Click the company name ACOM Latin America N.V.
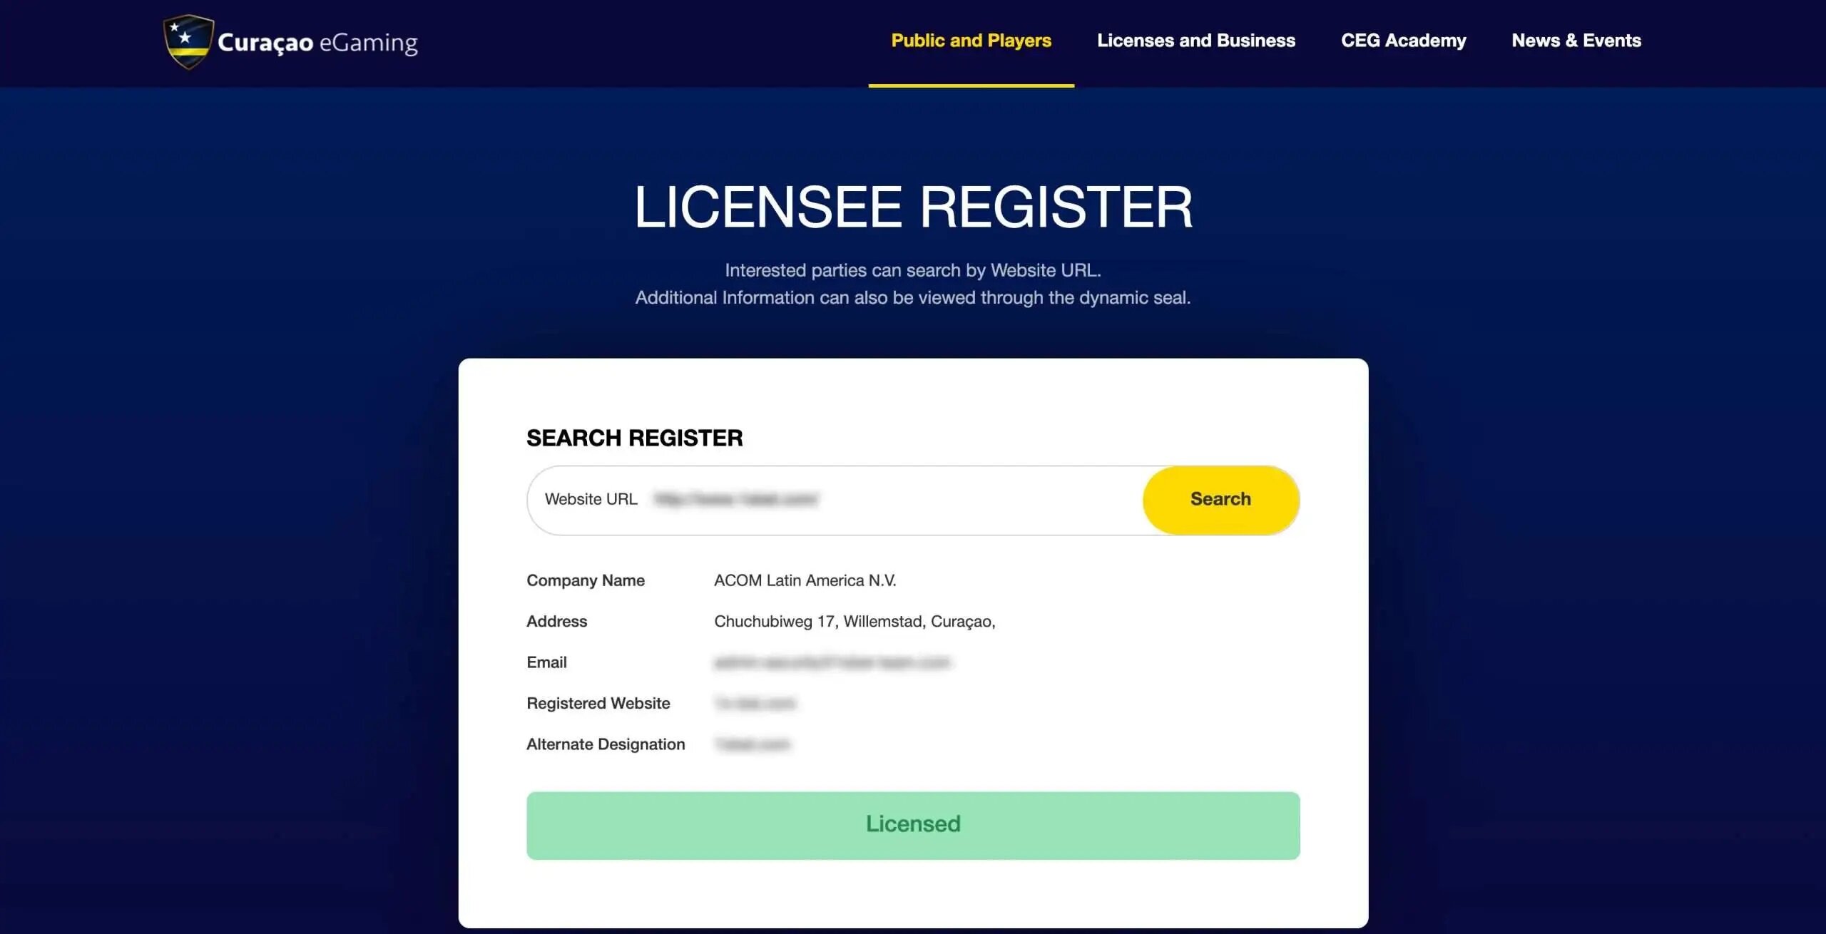This screenshot has height=934, width=1826. tap(805, 580)
